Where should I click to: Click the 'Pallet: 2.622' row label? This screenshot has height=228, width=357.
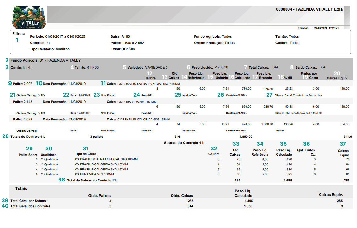(x=23, y=120)
